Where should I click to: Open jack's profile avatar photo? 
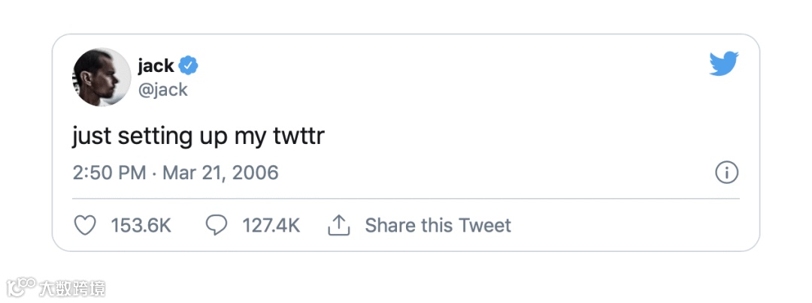pos(101,77)
